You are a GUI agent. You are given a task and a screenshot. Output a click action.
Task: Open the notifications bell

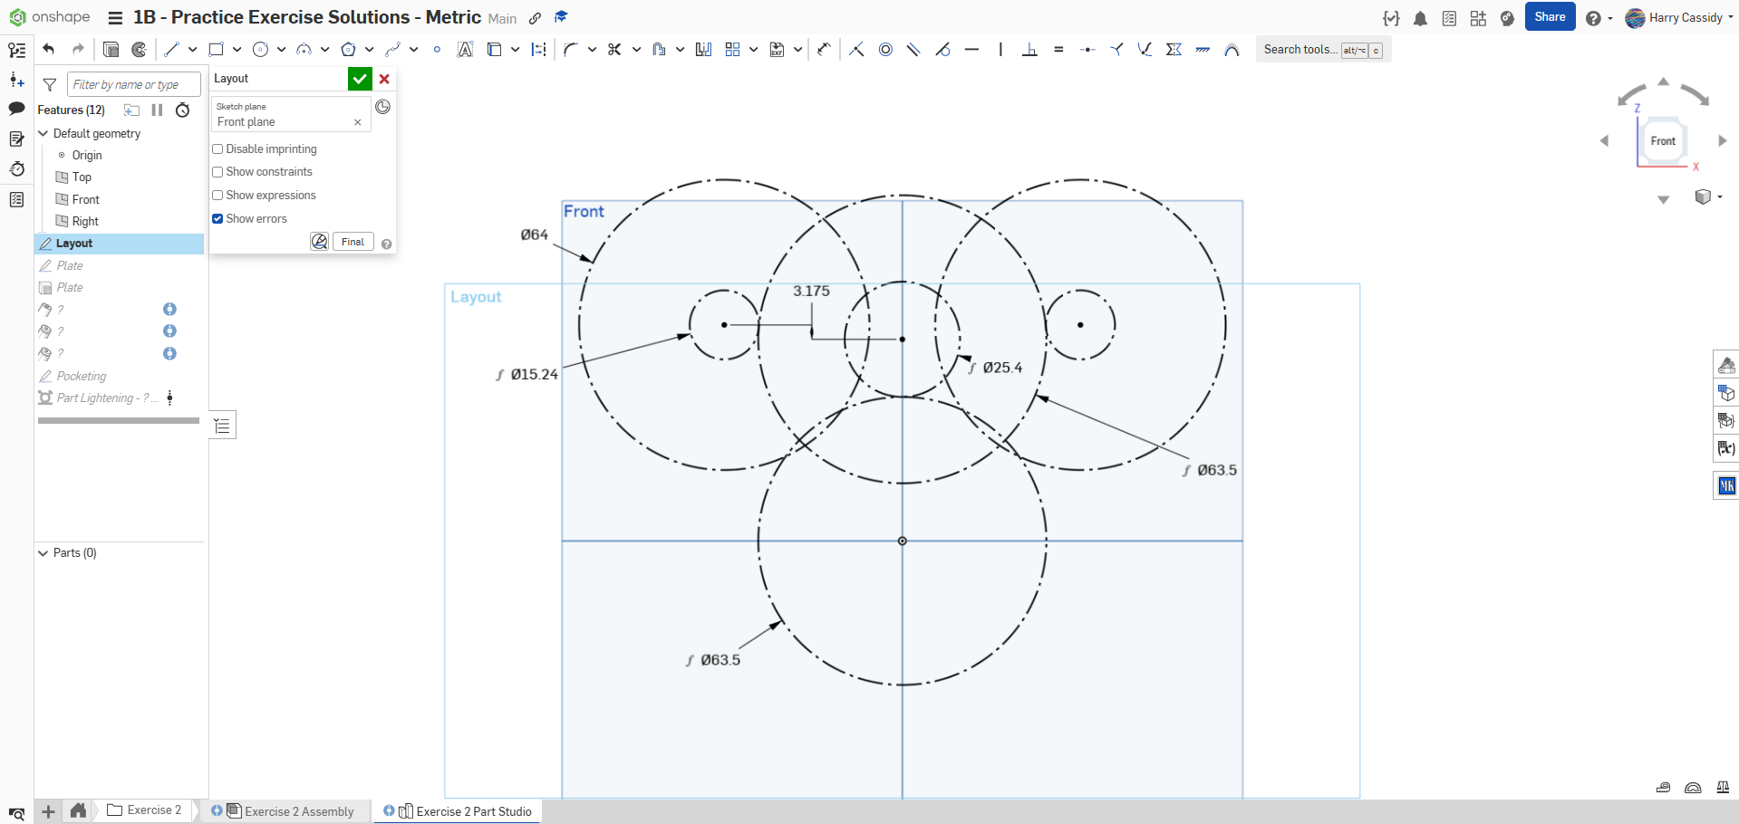1420,18
